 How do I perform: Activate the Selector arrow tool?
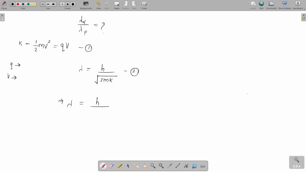(128, 166)
